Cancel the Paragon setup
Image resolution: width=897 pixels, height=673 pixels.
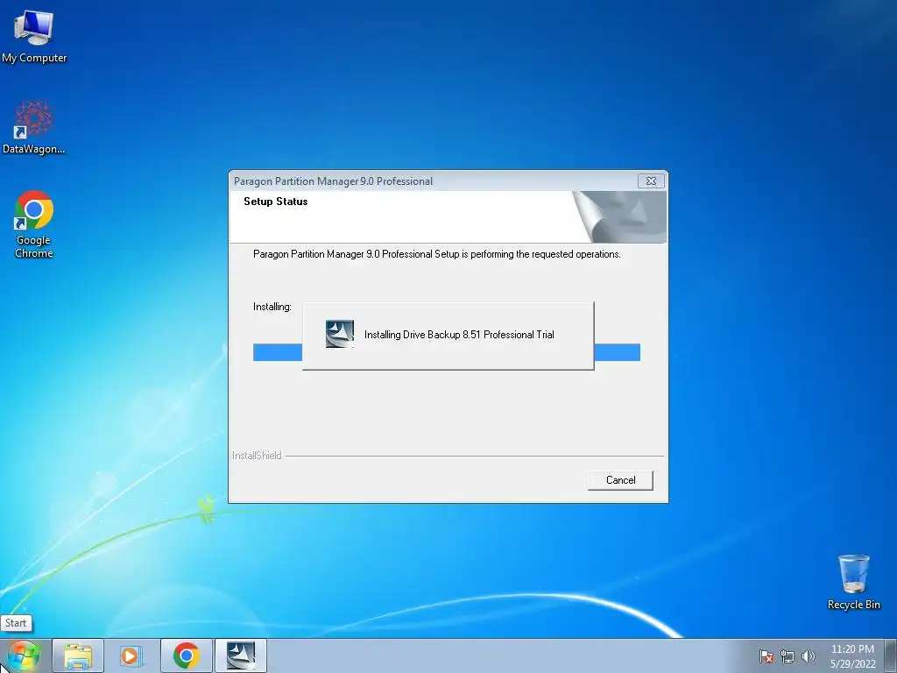click(620, 480)
